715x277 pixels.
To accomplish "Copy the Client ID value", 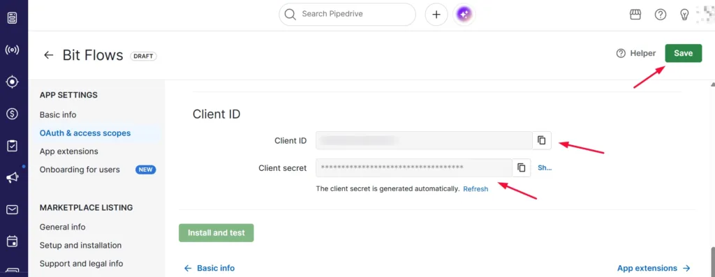I will tap(542, 140).
